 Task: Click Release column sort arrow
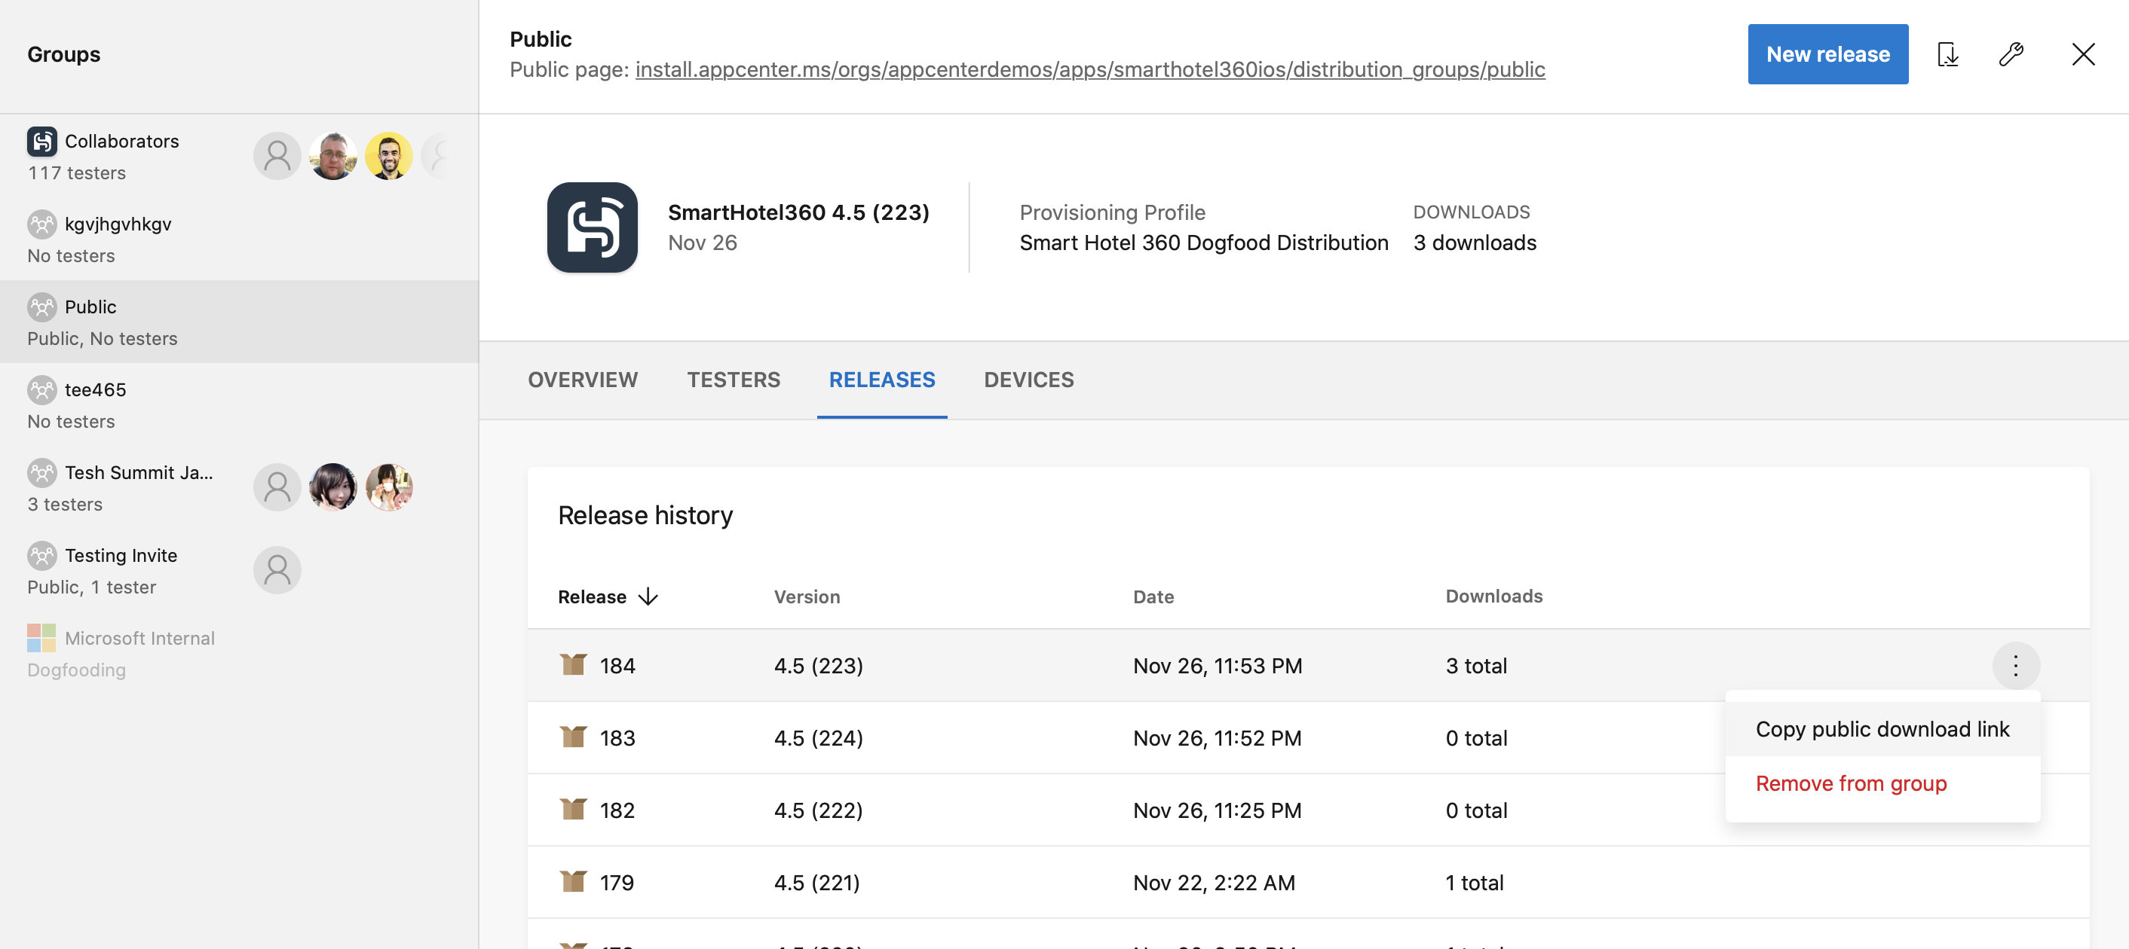coord(649,595)
